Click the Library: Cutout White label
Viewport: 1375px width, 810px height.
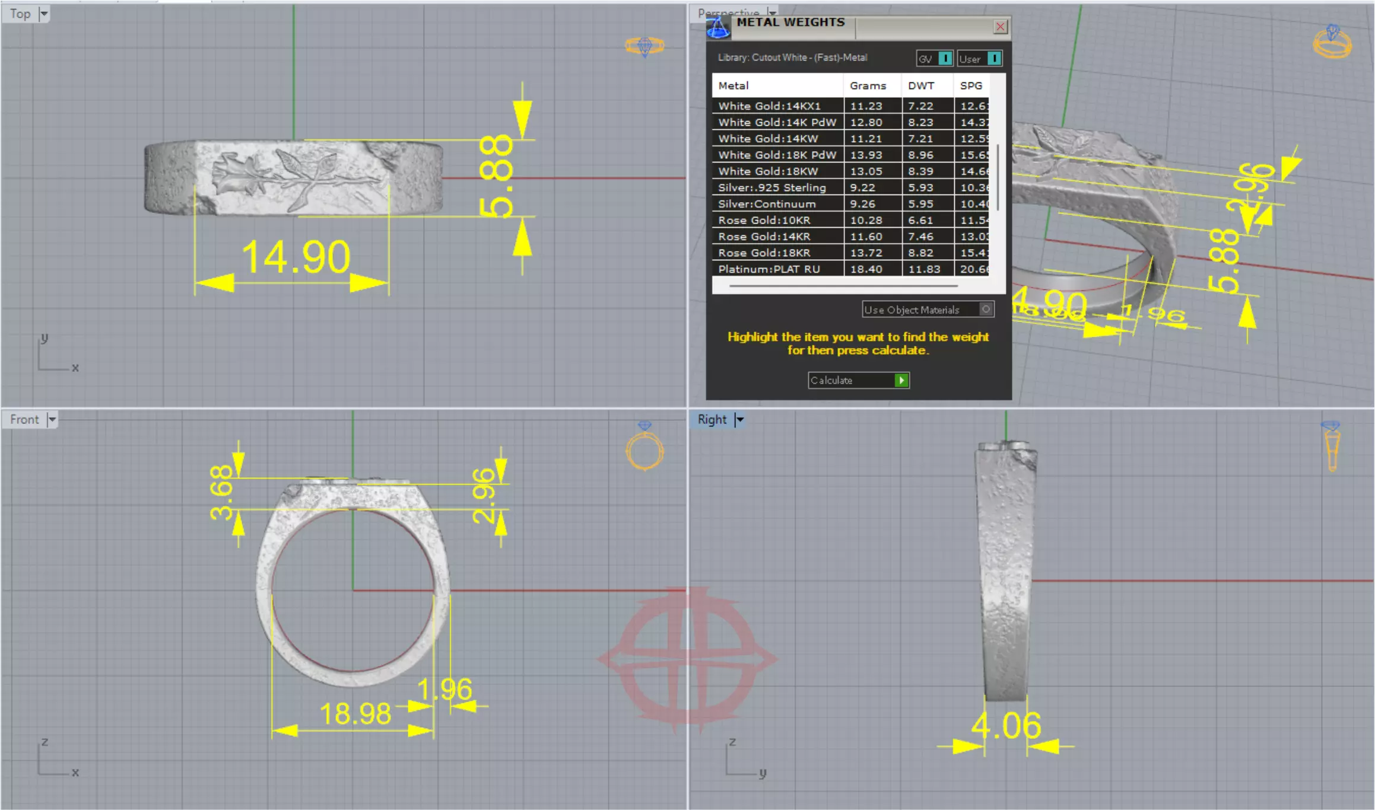click(x=792, y=58)
